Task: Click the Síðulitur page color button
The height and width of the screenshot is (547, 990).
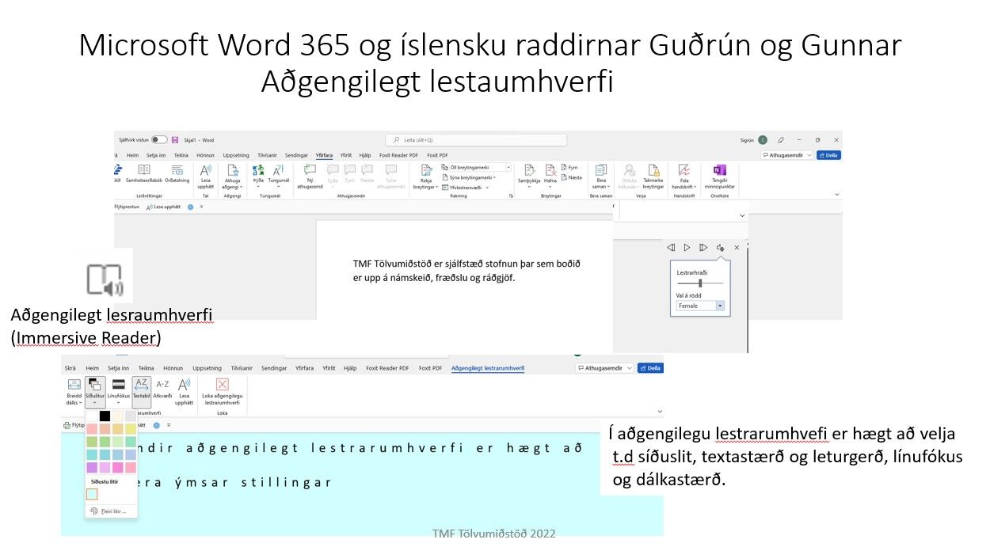Action: (x=94, y=392)
